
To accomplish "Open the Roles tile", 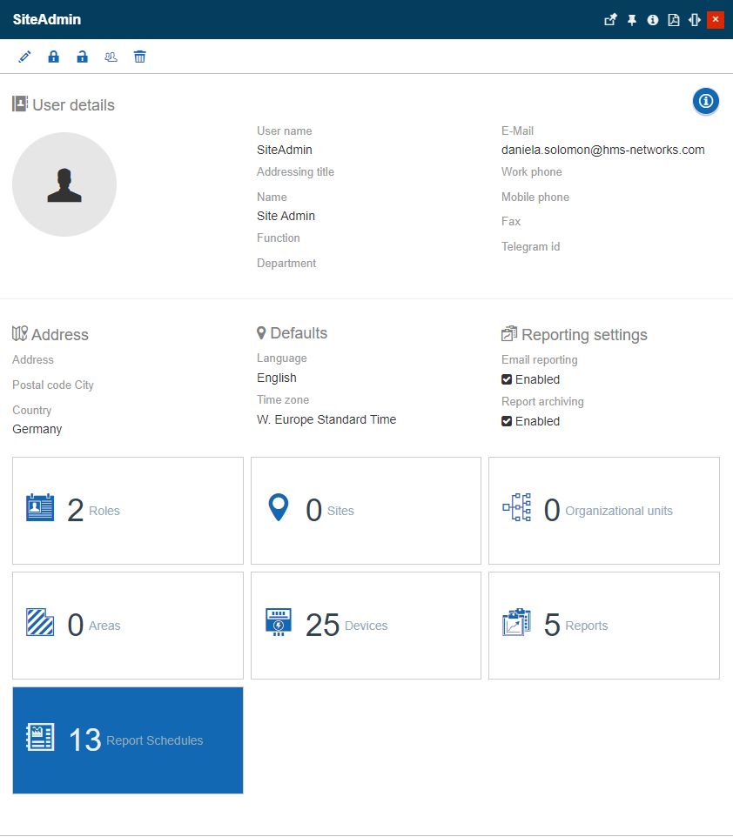I will (128, 511).
